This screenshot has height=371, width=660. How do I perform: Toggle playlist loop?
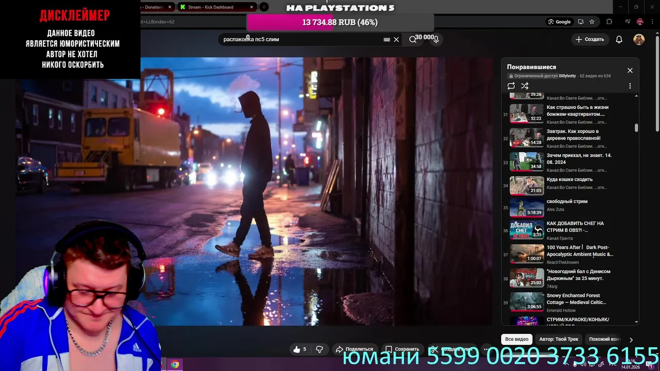(x=511, y=86)
